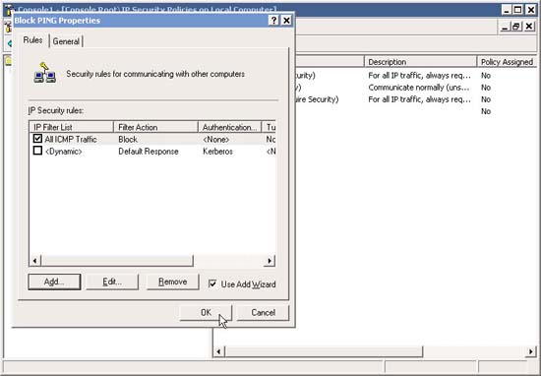This screenshot has height=376, width=541.
Task: Click the console pane right scroll arrow
Action: pyautogui.click(x=530, y=351)
